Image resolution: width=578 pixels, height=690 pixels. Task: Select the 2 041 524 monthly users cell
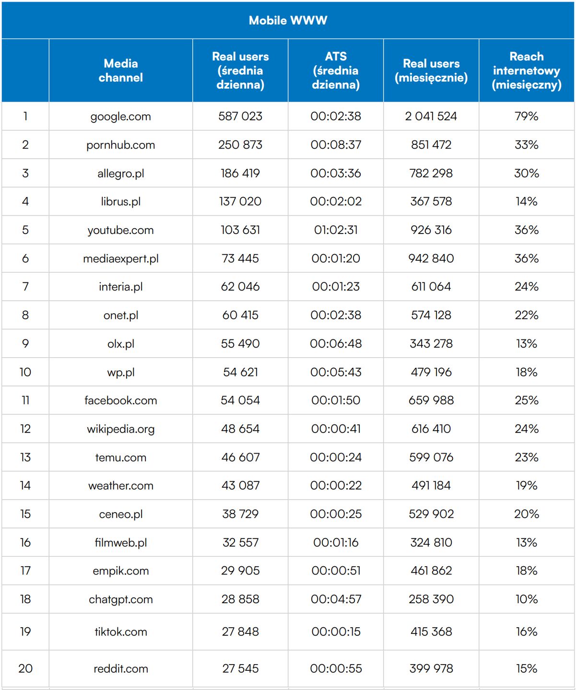[431, 117]
